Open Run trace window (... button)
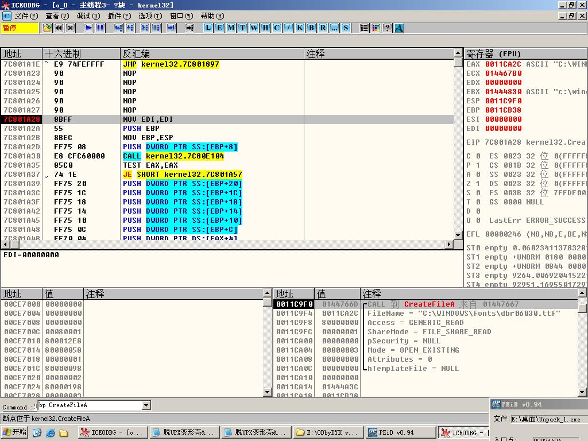588x441 pixels. (335, 28)
